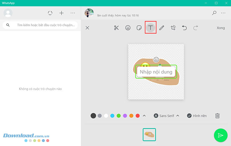Screen dimensions: 231x146
Task: Expand more colors with the chevron
Action: tap(144, 116)
